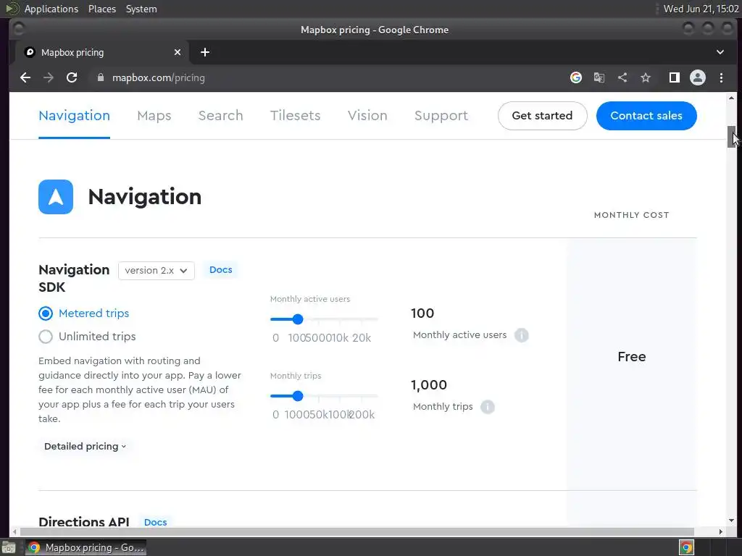Reload the Mapbox pricing page
The height and width of the screenshot is (556, 742).
72,77
